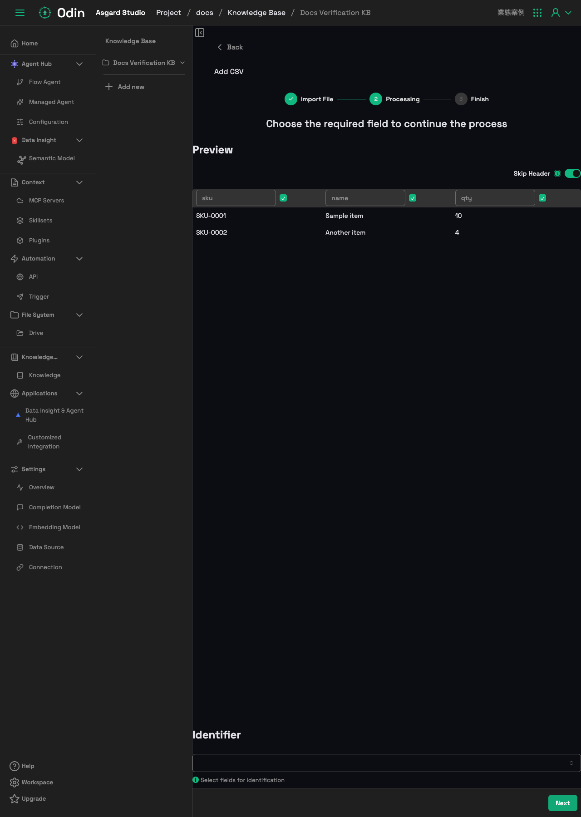Click the Upgrade star icon
Image resolution: width=581 pixels, height=817 pixels.
tap(15, 799)
